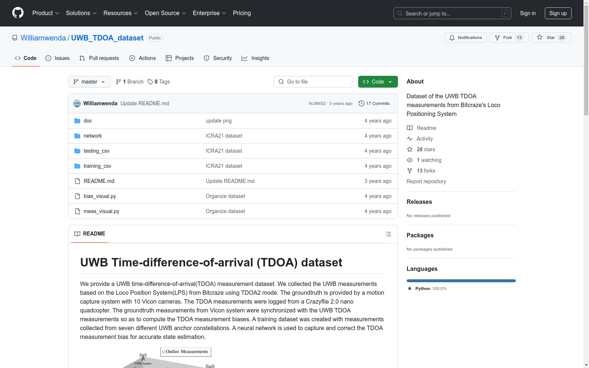Viewport: 589px width, 368px height.
Task: Click the commit history clock icon
Action: [x=361, y=103]
